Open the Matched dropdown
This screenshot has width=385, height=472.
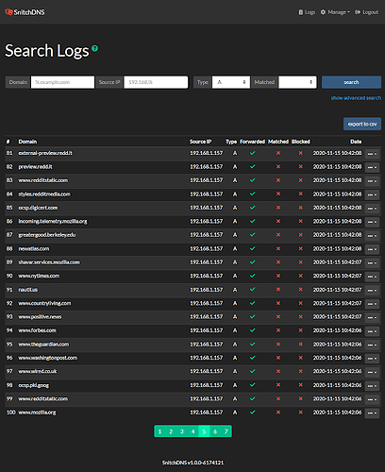(x=297, y=82)
